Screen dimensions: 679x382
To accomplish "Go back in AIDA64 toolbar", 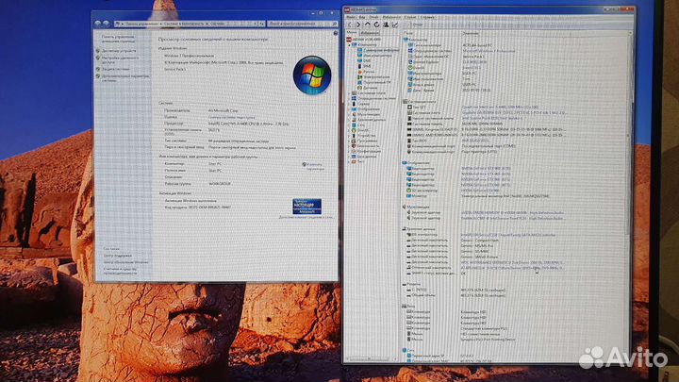I will (x=350, y=25).
